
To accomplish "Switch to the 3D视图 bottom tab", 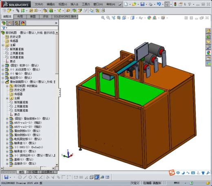I will point(33,172).
